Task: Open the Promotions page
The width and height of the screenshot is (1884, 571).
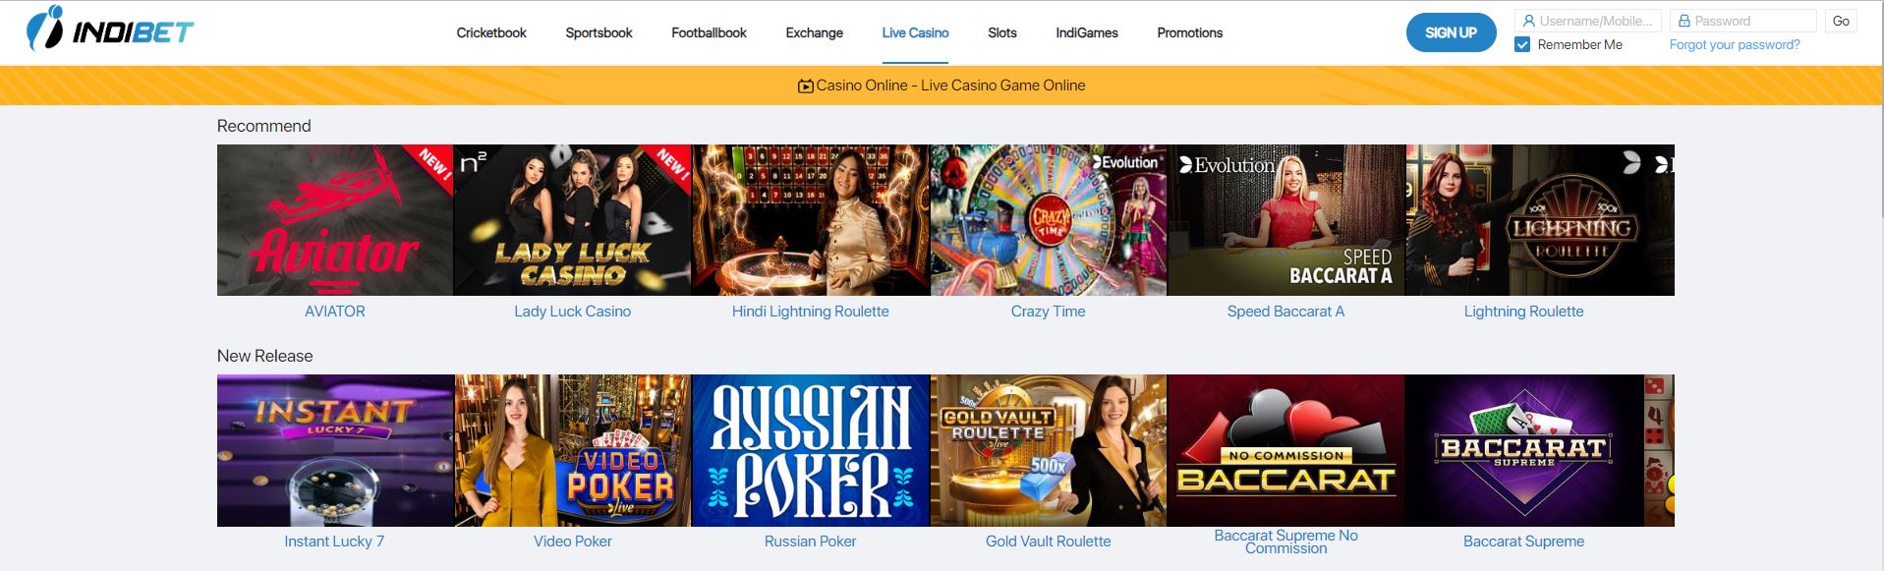Action: click(x=1190, y=32)
